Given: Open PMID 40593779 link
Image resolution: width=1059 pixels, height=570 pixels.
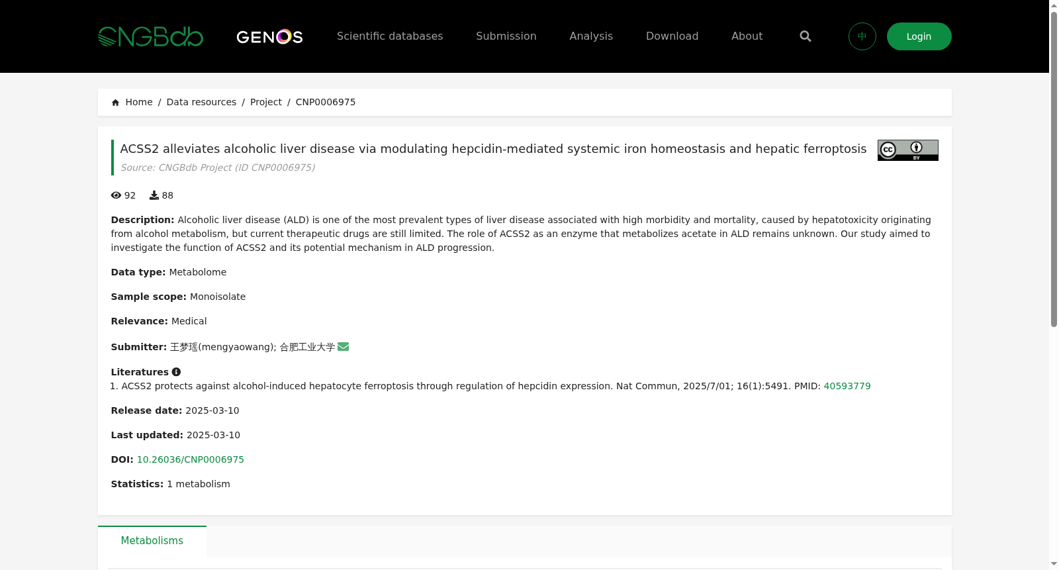Looking at the screenshot, I should coord(847,386).
